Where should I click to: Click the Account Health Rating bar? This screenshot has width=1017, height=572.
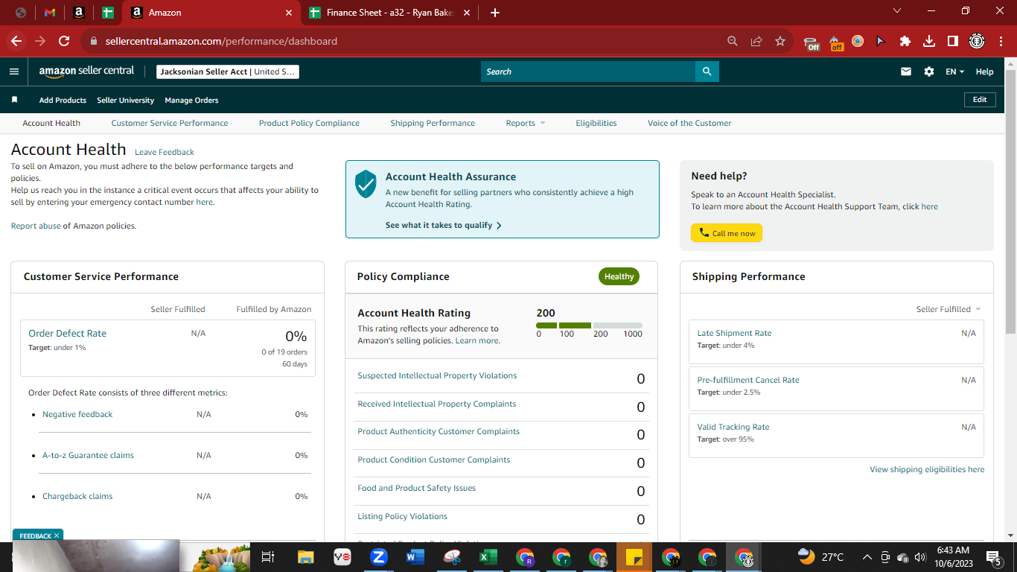[589, 325]
